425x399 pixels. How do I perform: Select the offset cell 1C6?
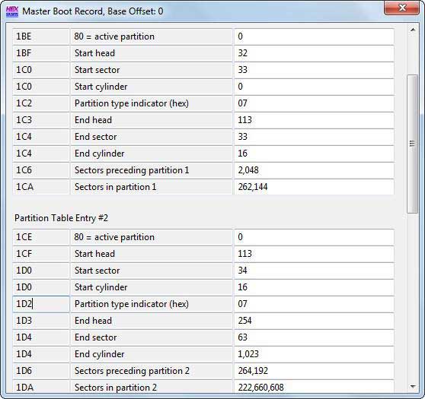point(41,170)
